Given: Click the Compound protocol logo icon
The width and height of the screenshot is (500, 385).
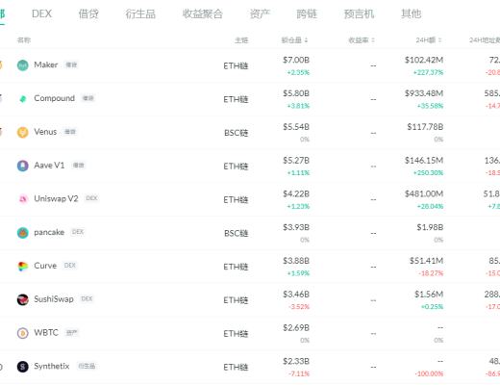Looking at the screenshot, I should pos(23,99).
